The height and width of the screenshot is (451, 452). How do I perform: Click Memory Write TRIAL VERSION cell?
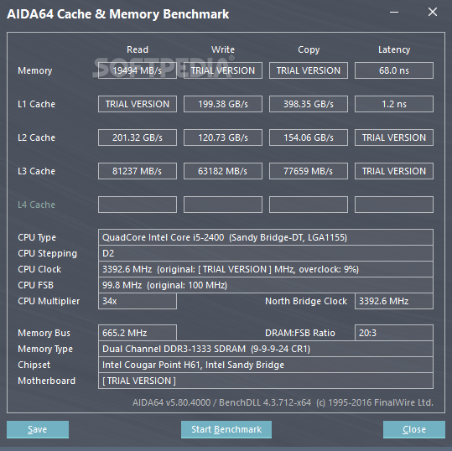click(223, 70)
